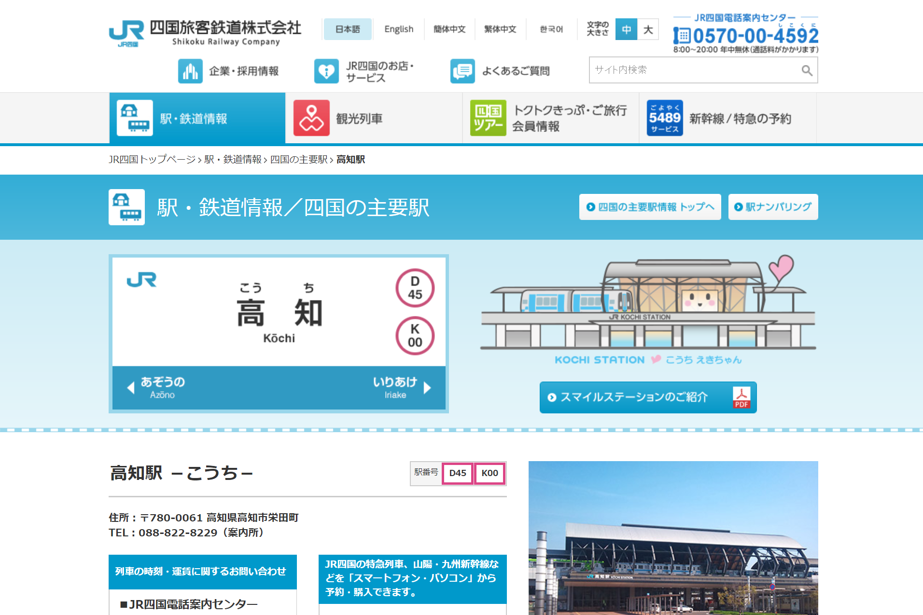Click the D45 station number badge
The image size is (923, 615).
click(457, 473)
